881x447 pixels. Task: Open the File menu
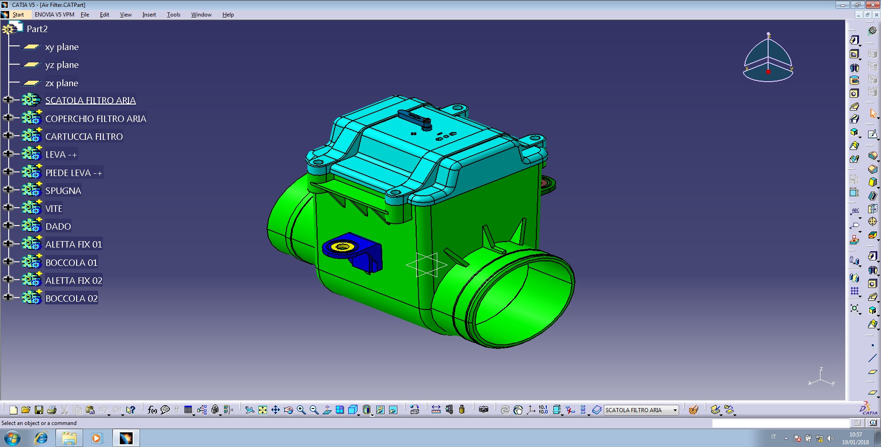85,15
